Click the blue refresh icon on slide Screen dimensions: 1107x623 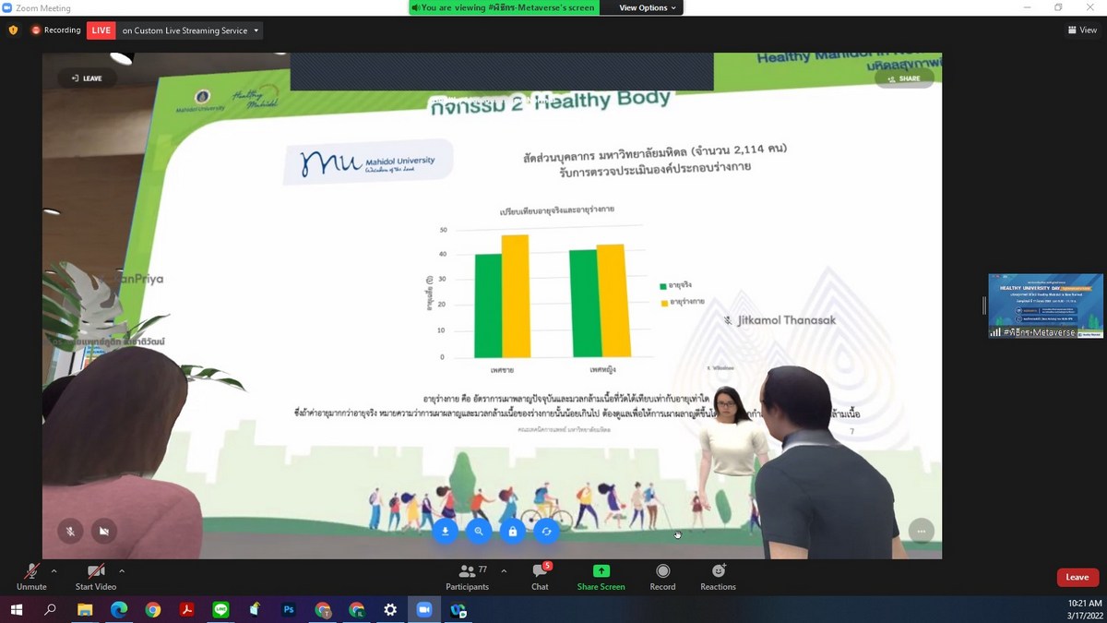(546, 531)
